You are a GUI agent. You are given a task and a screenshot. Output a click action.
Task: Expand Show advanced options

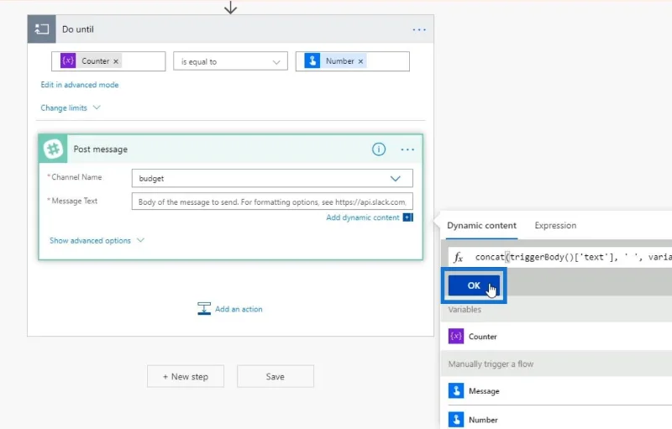coord(97,241)
